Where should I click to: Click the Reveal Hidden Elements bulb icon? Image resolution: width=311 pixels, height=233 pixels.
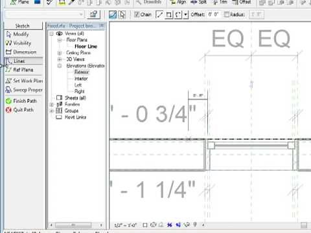click(x=195, y=225)
